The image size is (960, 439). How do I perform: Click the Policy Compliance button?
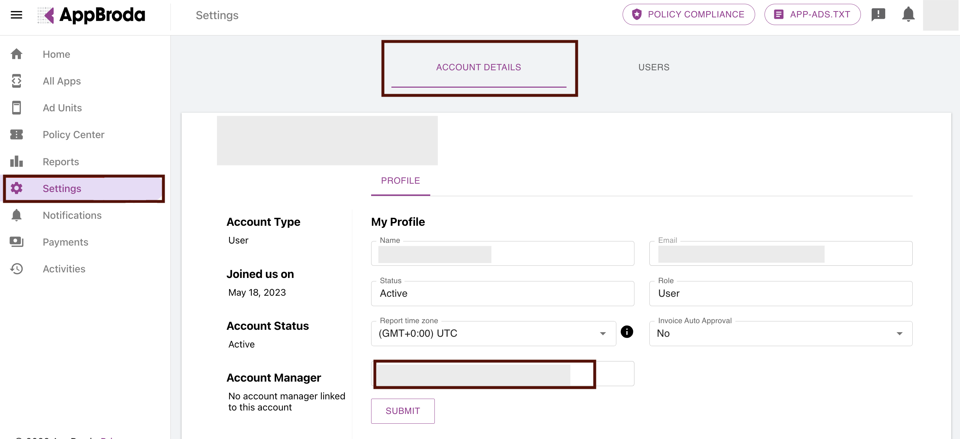688,15
